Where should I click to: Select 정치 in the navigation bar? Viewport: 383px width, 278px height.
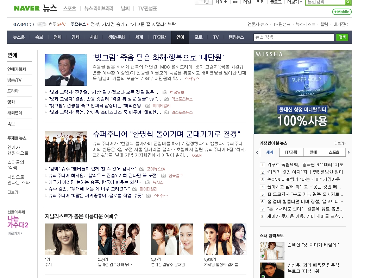pyautogui.click(x=57, y=37)
